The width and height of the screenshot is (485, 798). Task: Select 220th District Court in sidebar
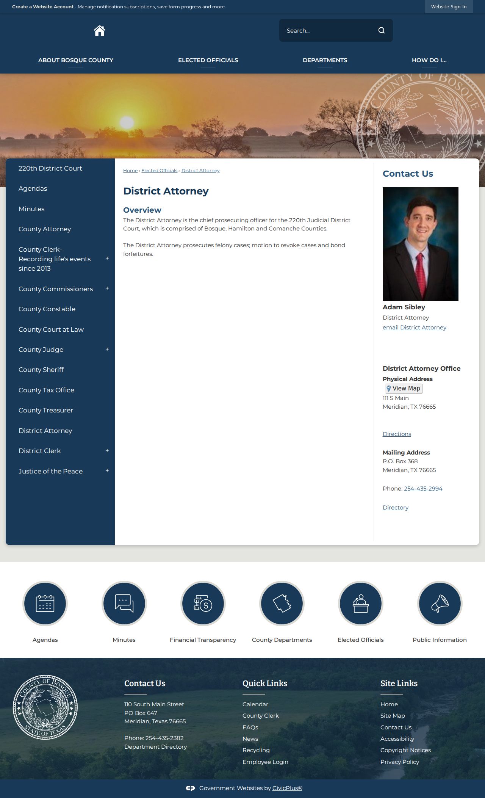pos(50,168)
